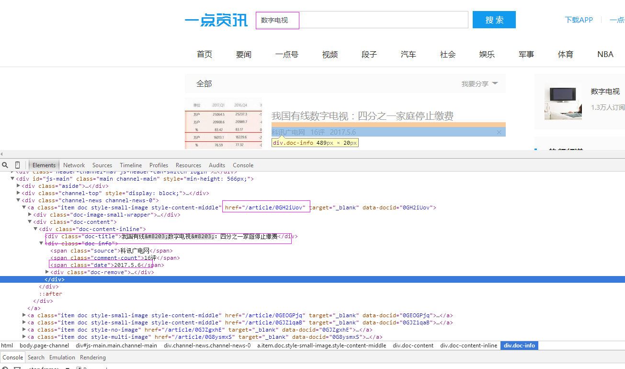This screenshot has width=625, height=369.
Task: Open the 体育 navigation item
Action: click(x=566, y=55)
